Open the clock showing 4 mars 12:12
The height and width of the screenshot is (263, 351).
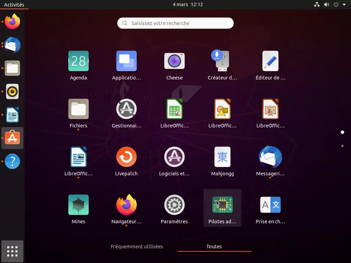pos(188,4)
